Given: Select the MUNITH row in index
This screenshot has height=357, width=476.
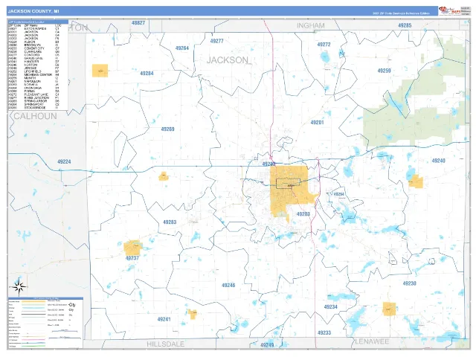Looking at the screenshot, I should pyautogui.click(x=35, y=78).
